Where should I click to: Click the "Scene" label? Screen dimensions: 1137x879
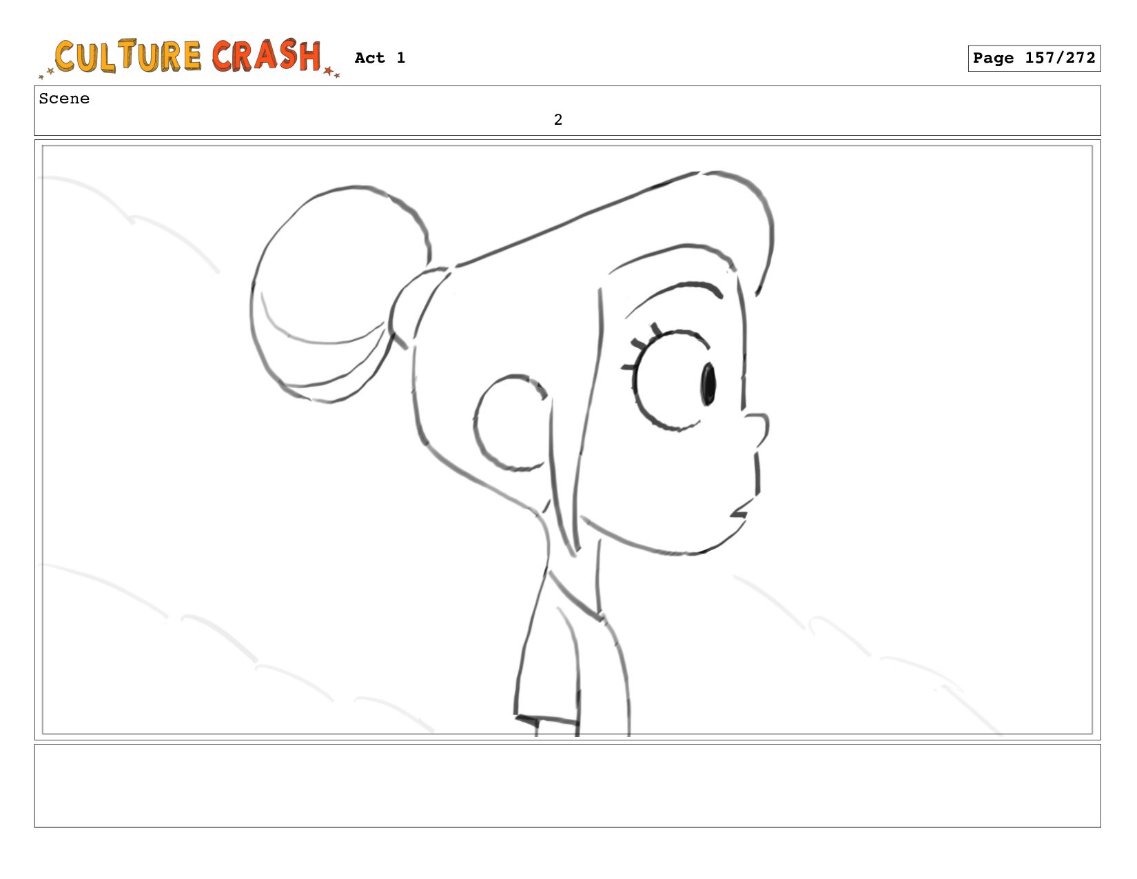coord(64,99)
